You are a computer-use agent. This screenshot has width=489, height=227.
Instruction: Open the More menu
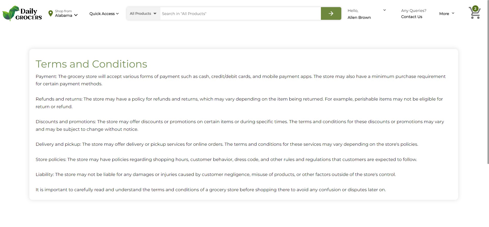click(x=446, y=14)
